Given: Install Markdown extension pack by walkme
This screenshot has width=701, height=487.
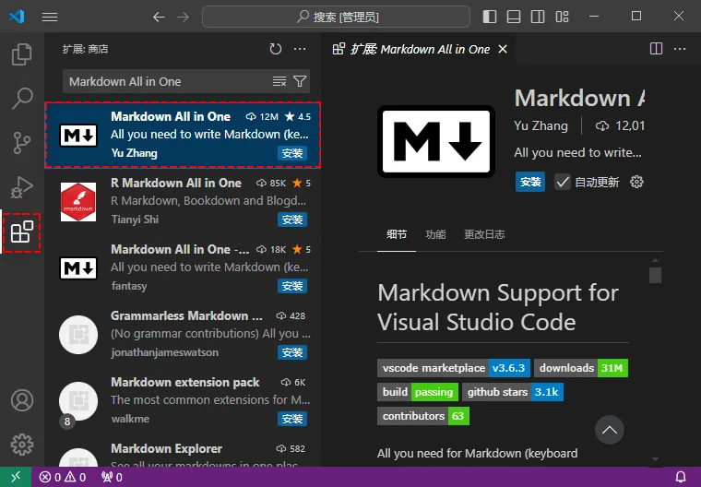Looking at the screenshot, I should click(x=292, y=419).
